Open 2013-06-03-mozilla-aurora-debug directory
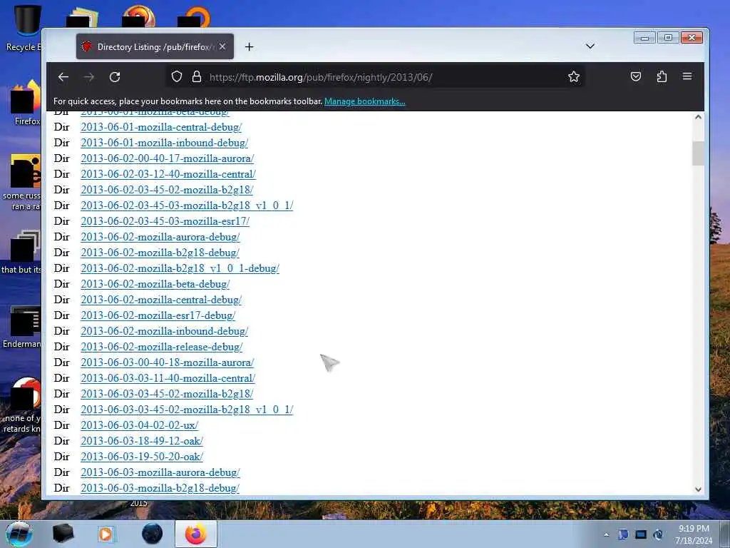 point(160,472)
